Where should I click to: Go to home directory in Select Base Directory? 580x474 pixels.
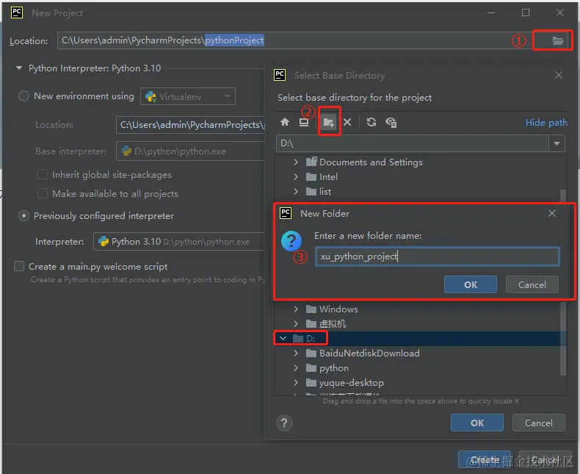click(285, 122)
